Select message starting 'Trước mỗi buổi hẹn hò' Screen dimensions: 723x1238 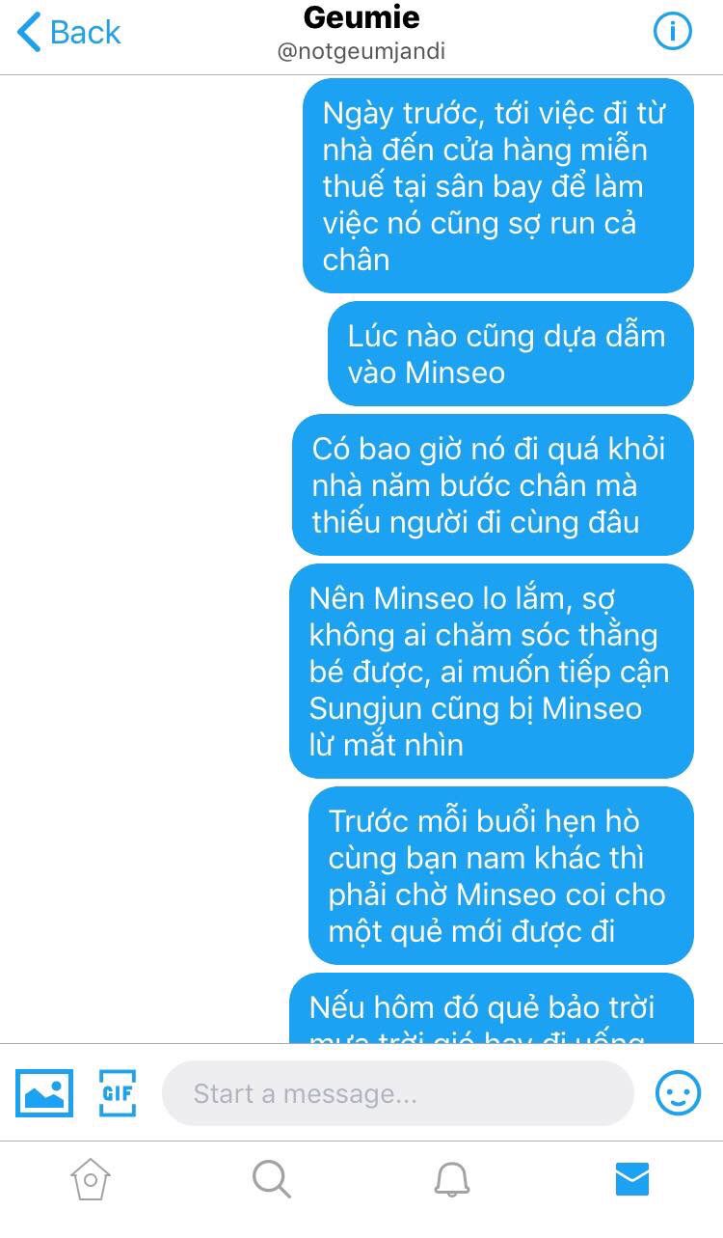[501, 875]
